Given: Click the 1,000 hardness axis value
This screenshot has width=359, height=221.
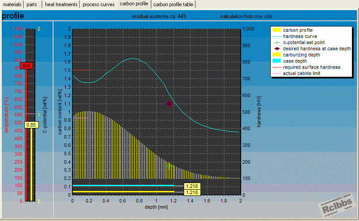Looking at the screenshot, I should pyautogui.click(x=249, y=29).
